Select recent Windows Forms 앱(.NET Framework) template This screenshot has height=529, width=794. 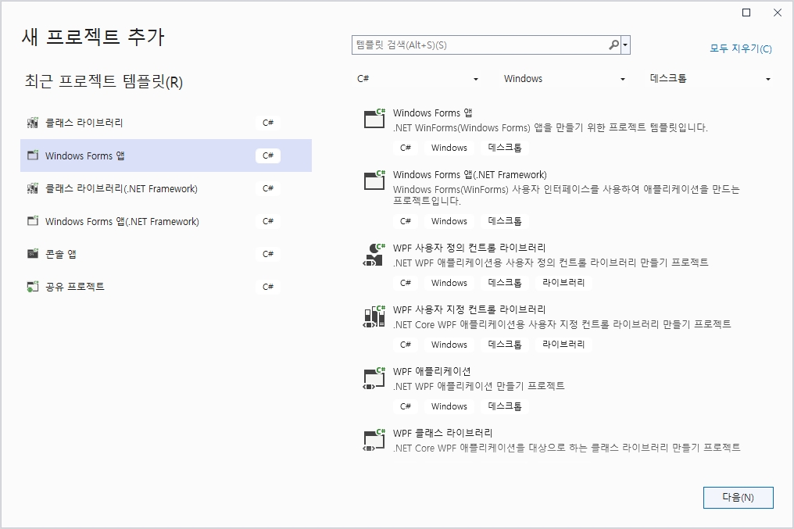pyautogui.click(x=166, y=221)
